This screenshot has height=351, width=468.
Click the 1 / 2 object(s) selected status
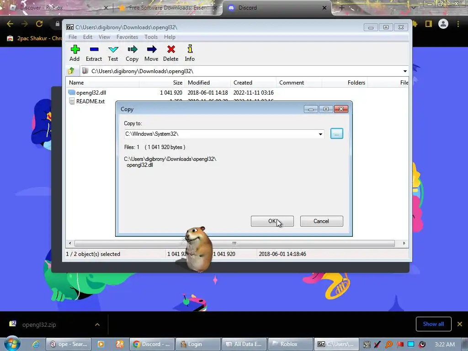pos(93,254)
